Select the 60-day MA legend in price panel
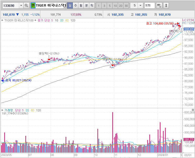 coord(67,20)
